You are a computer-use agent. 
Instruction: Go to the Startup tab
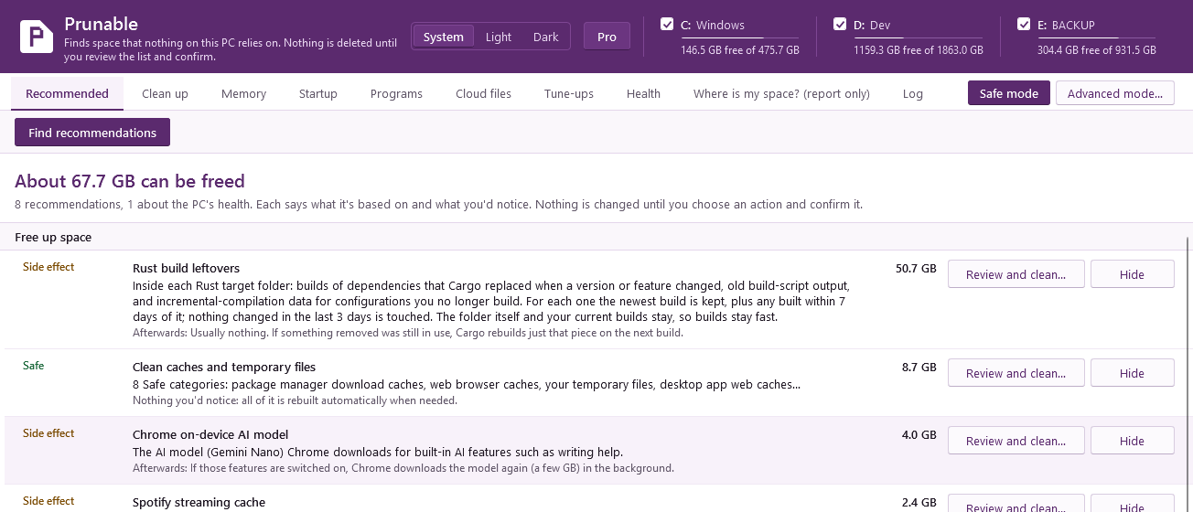318,93
